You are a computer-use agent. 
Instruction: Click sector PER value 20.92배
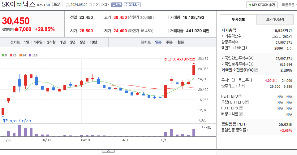285,125
